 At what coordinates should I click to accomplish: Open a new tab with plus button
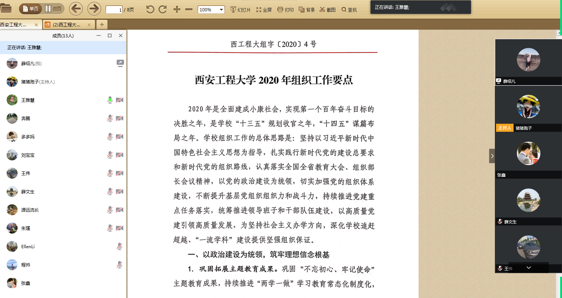pyautogui.click(x=102, y=25)
